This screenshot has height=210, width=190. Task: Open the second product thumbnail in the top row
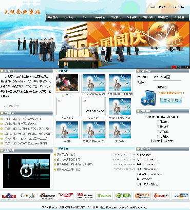[93, 83]
